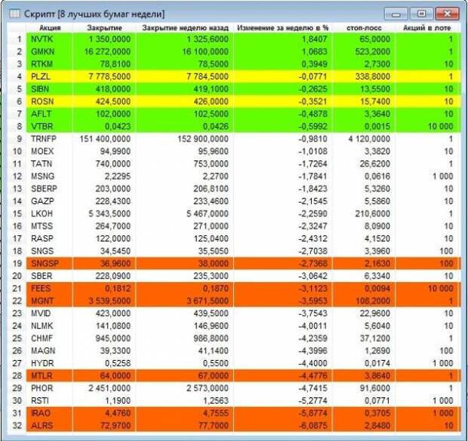This screenshot has height=441, width=468.
Task: Maximize the Скрипт window
Action: (x=421, y=14)
